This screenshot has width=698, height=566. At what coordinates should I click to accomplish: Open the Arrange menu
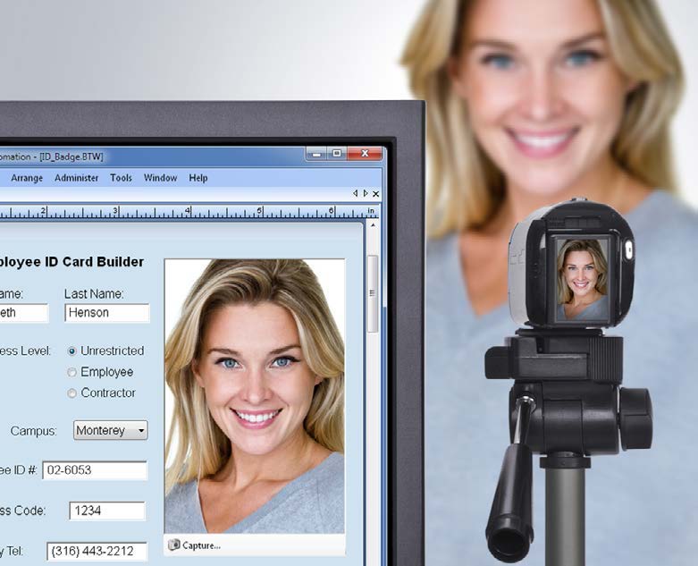pyautogui.click(x=27, y=178)
